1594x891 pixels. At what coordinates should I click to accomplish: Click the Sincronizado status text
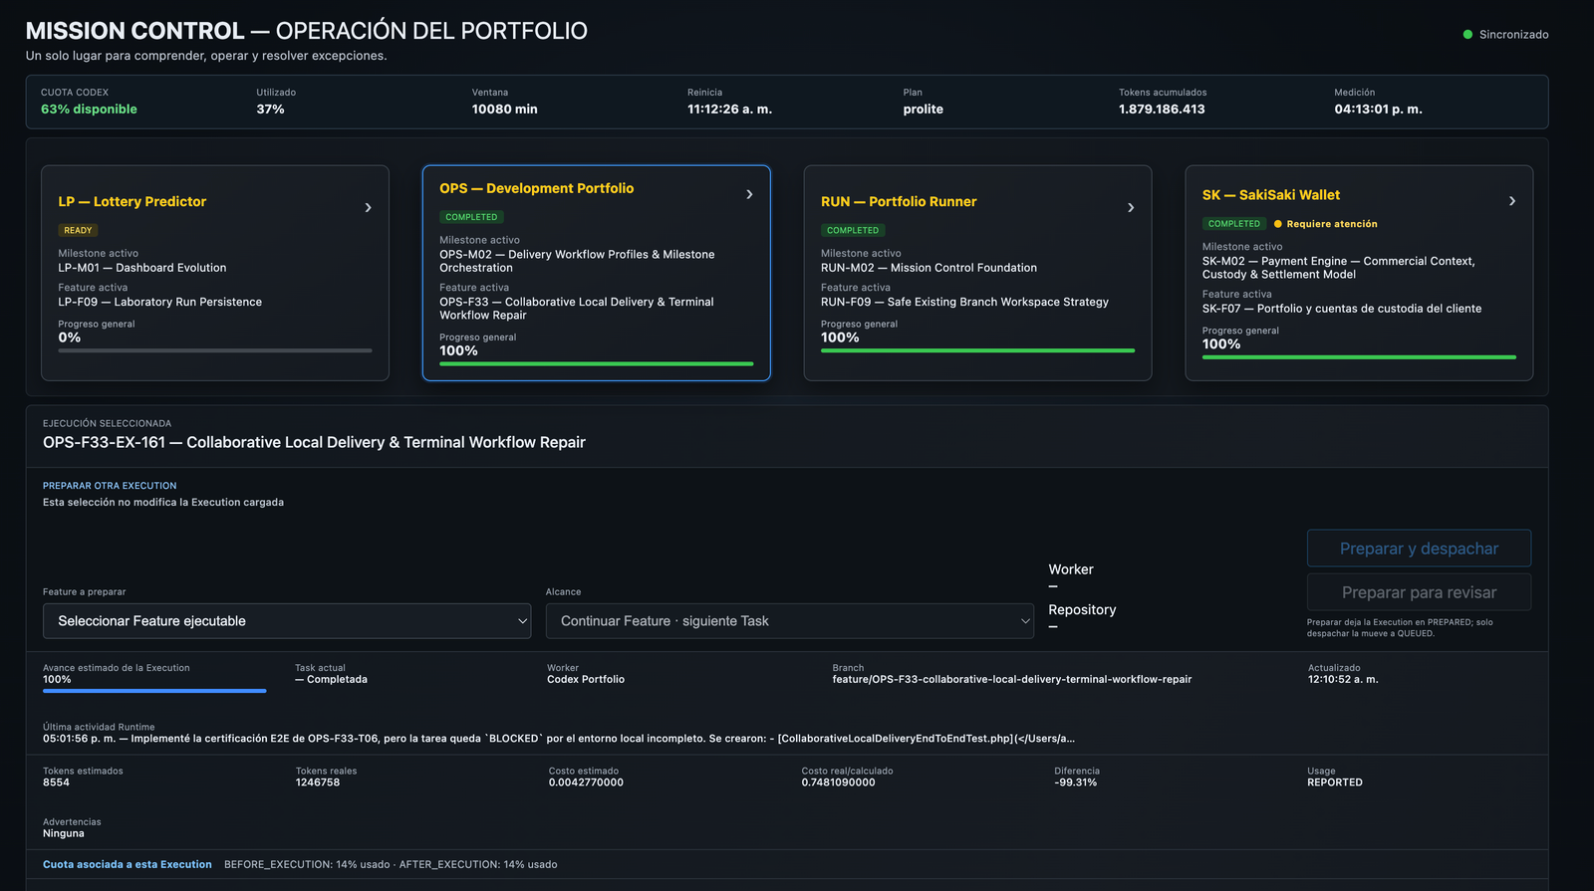pyautogui.click(x=1513, y=35)
